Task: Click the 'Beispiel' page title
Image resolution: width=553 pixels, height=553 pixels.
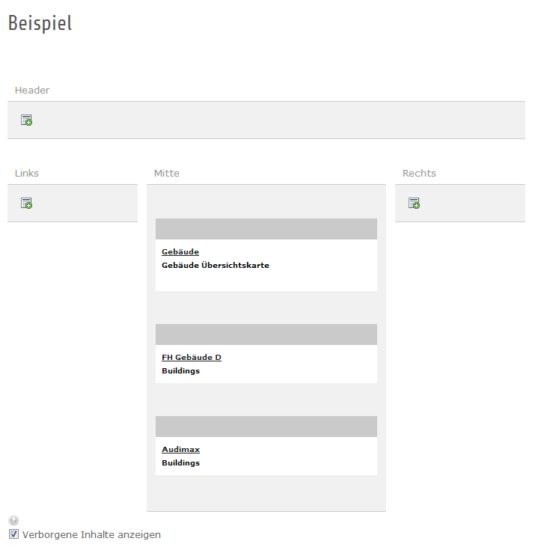Action: coord(40,23)
